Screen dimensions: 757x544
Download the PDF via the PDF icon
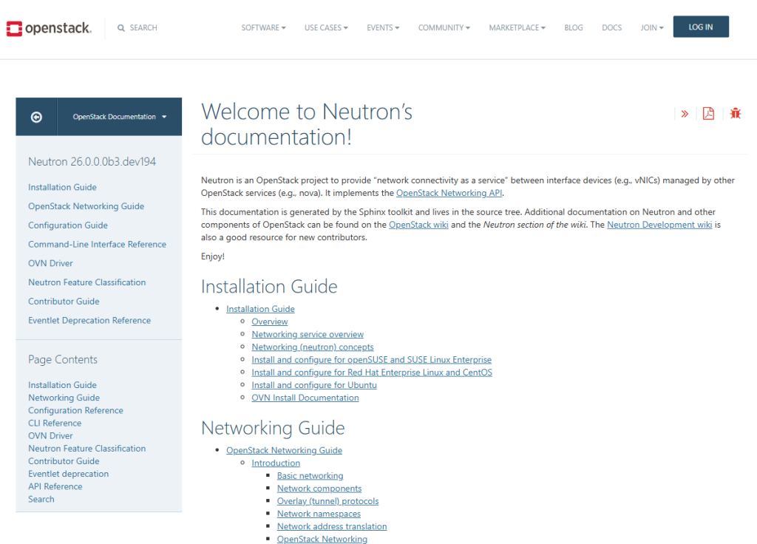coord(708,113)
